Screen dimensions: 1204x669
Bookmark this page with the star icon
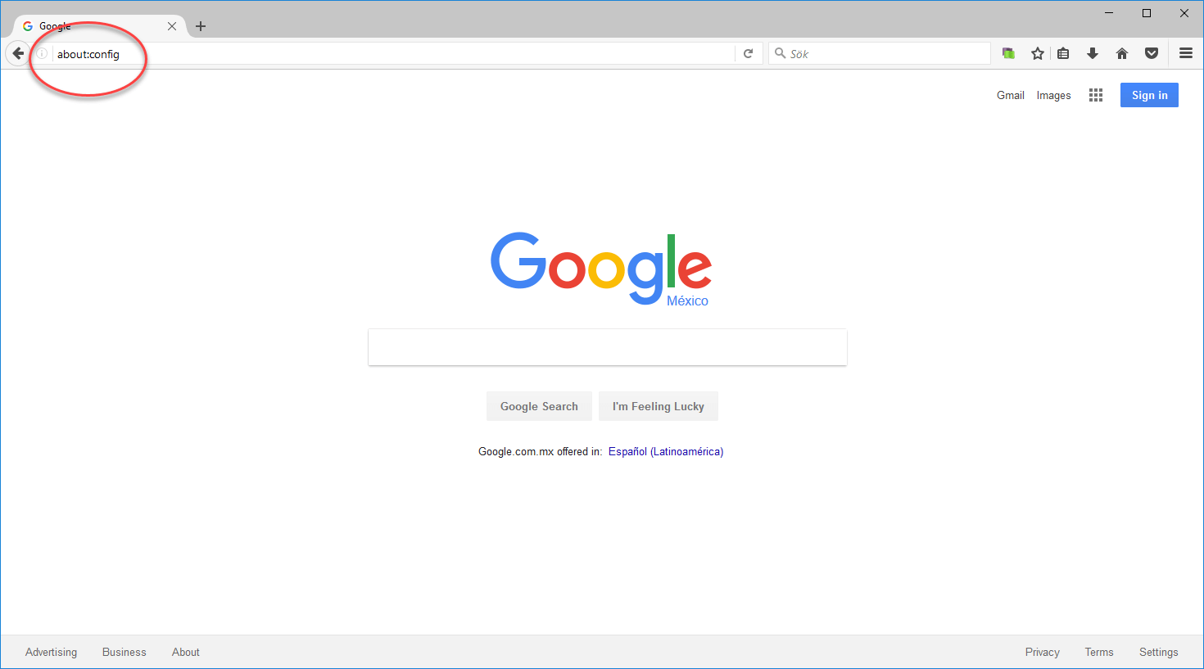click(x=1038, y=53)
